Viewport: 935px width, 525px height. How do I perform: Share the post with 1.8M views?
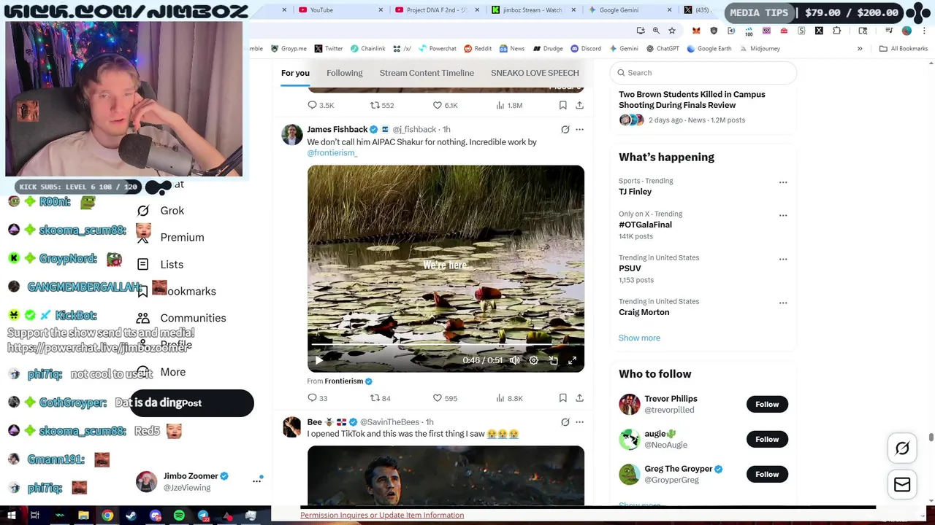[x=579, y=106]
